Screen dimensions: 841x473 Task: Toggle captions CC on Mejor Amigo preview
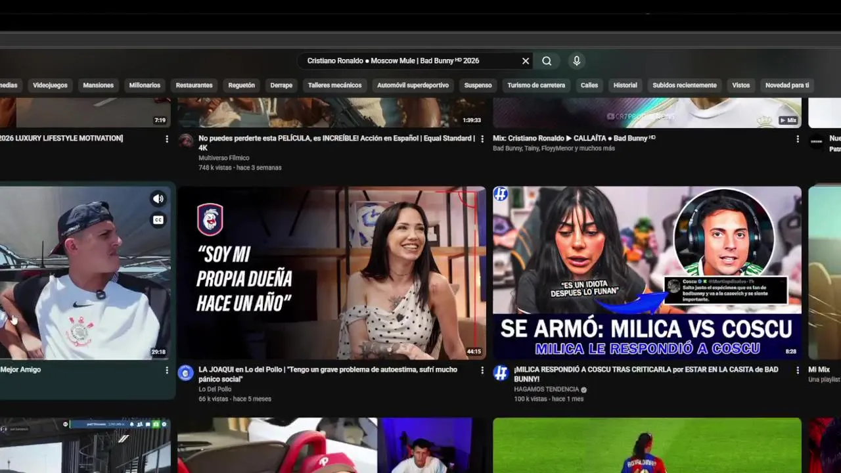(158, 220)
